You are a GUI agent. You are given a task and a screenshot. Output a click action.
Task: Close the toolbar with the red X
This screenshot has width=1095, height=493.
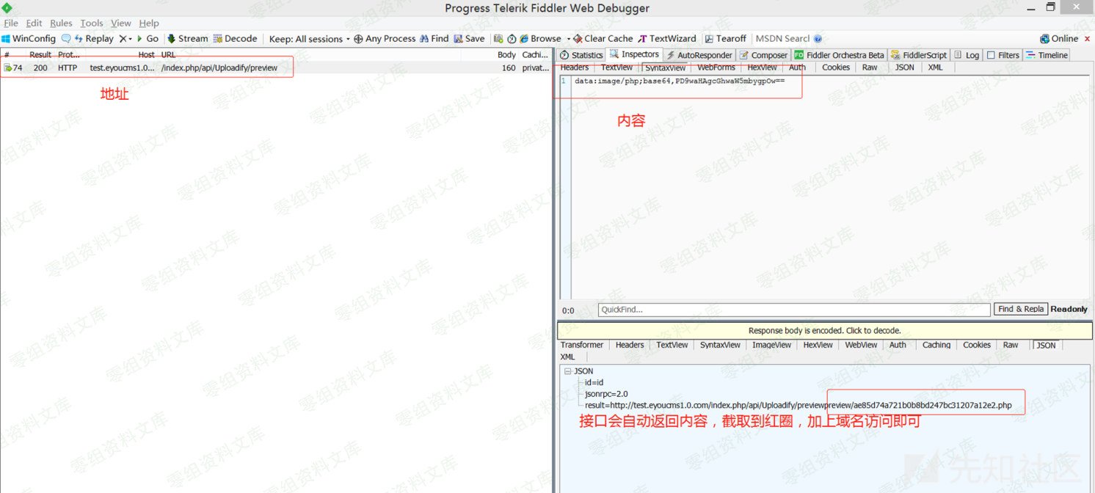[1087, 39]
